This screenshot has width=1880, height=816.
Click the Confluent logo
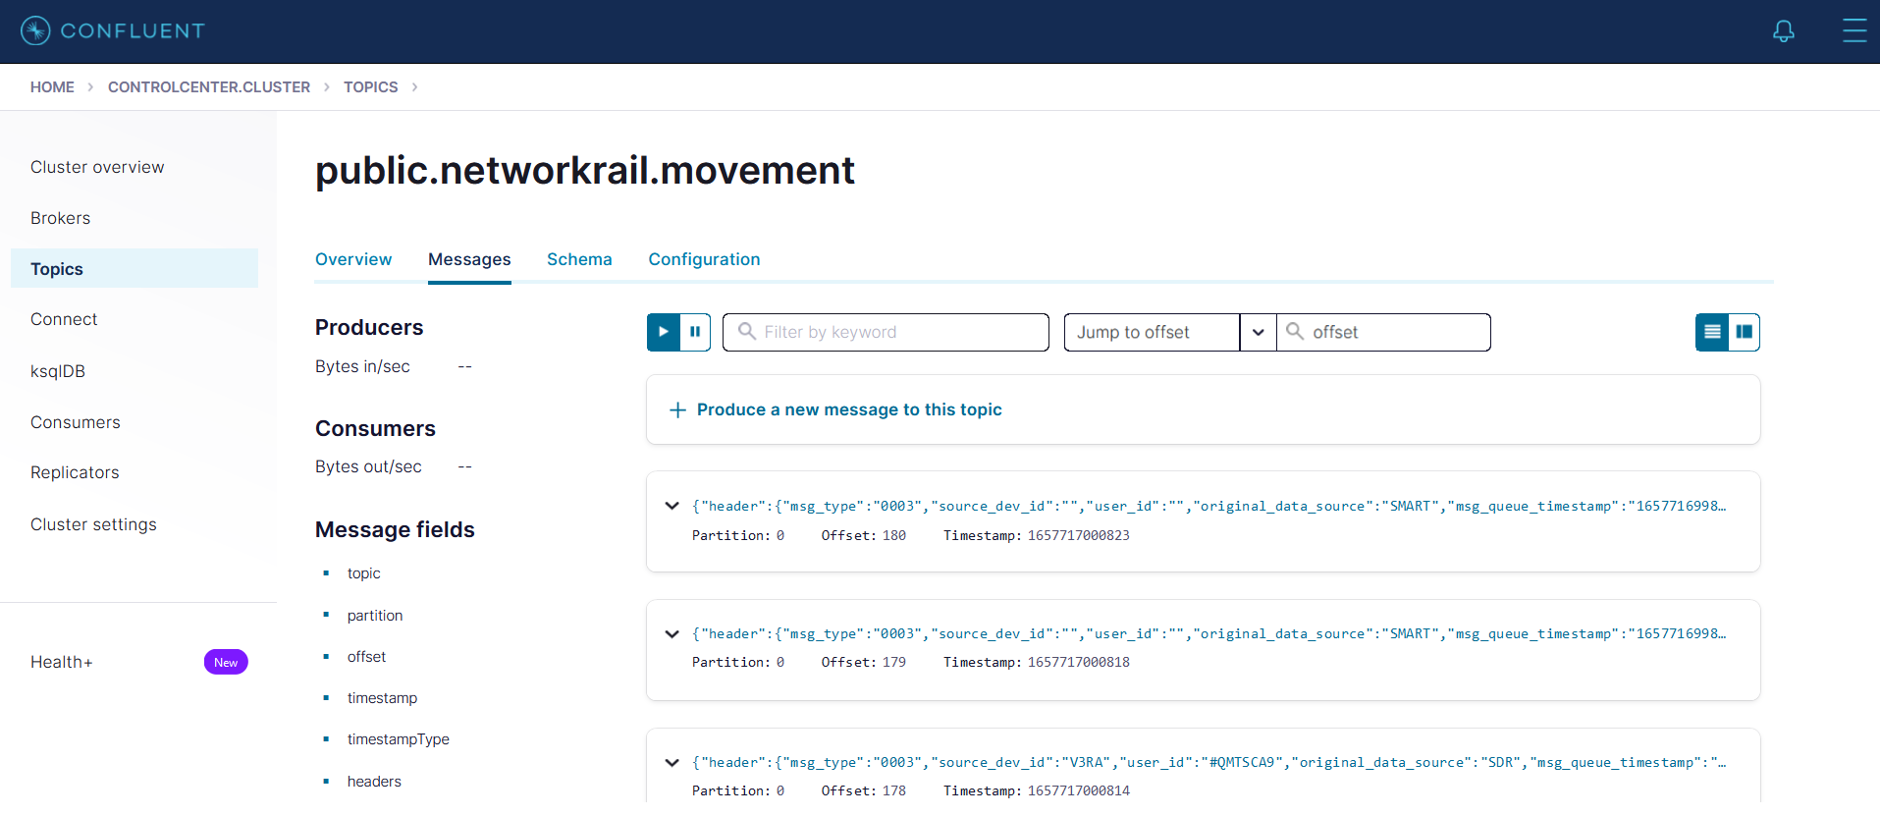[113, 30]
